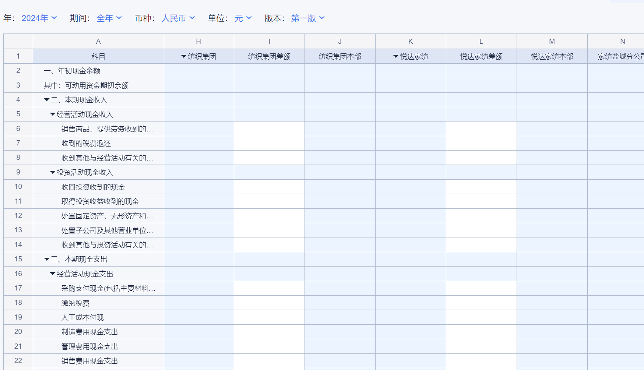Open the 2024年 year dropdown
This screenshot has height=370, width=644.
[x=39, y=18]
